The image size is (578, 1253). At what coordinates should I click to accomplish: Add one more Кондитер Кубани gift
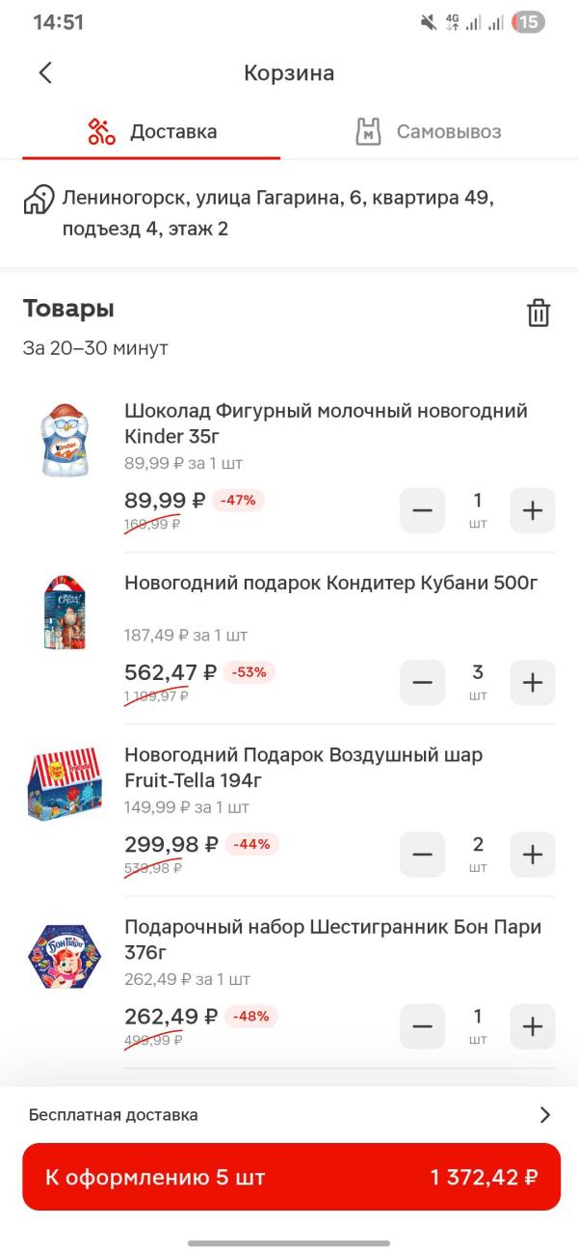[533, 682]
